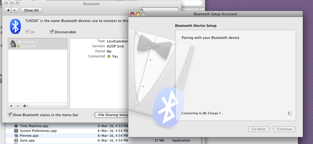Click the large Bluetooth logo icon

click(x=15, y=26)
